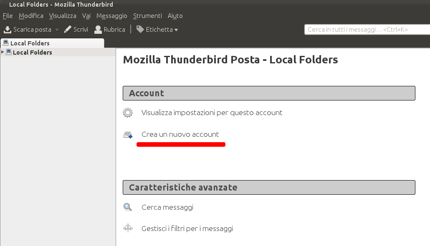The image size is (430, 246).
Task: Click the message filters arrows icon
Action: pos(128,228)
